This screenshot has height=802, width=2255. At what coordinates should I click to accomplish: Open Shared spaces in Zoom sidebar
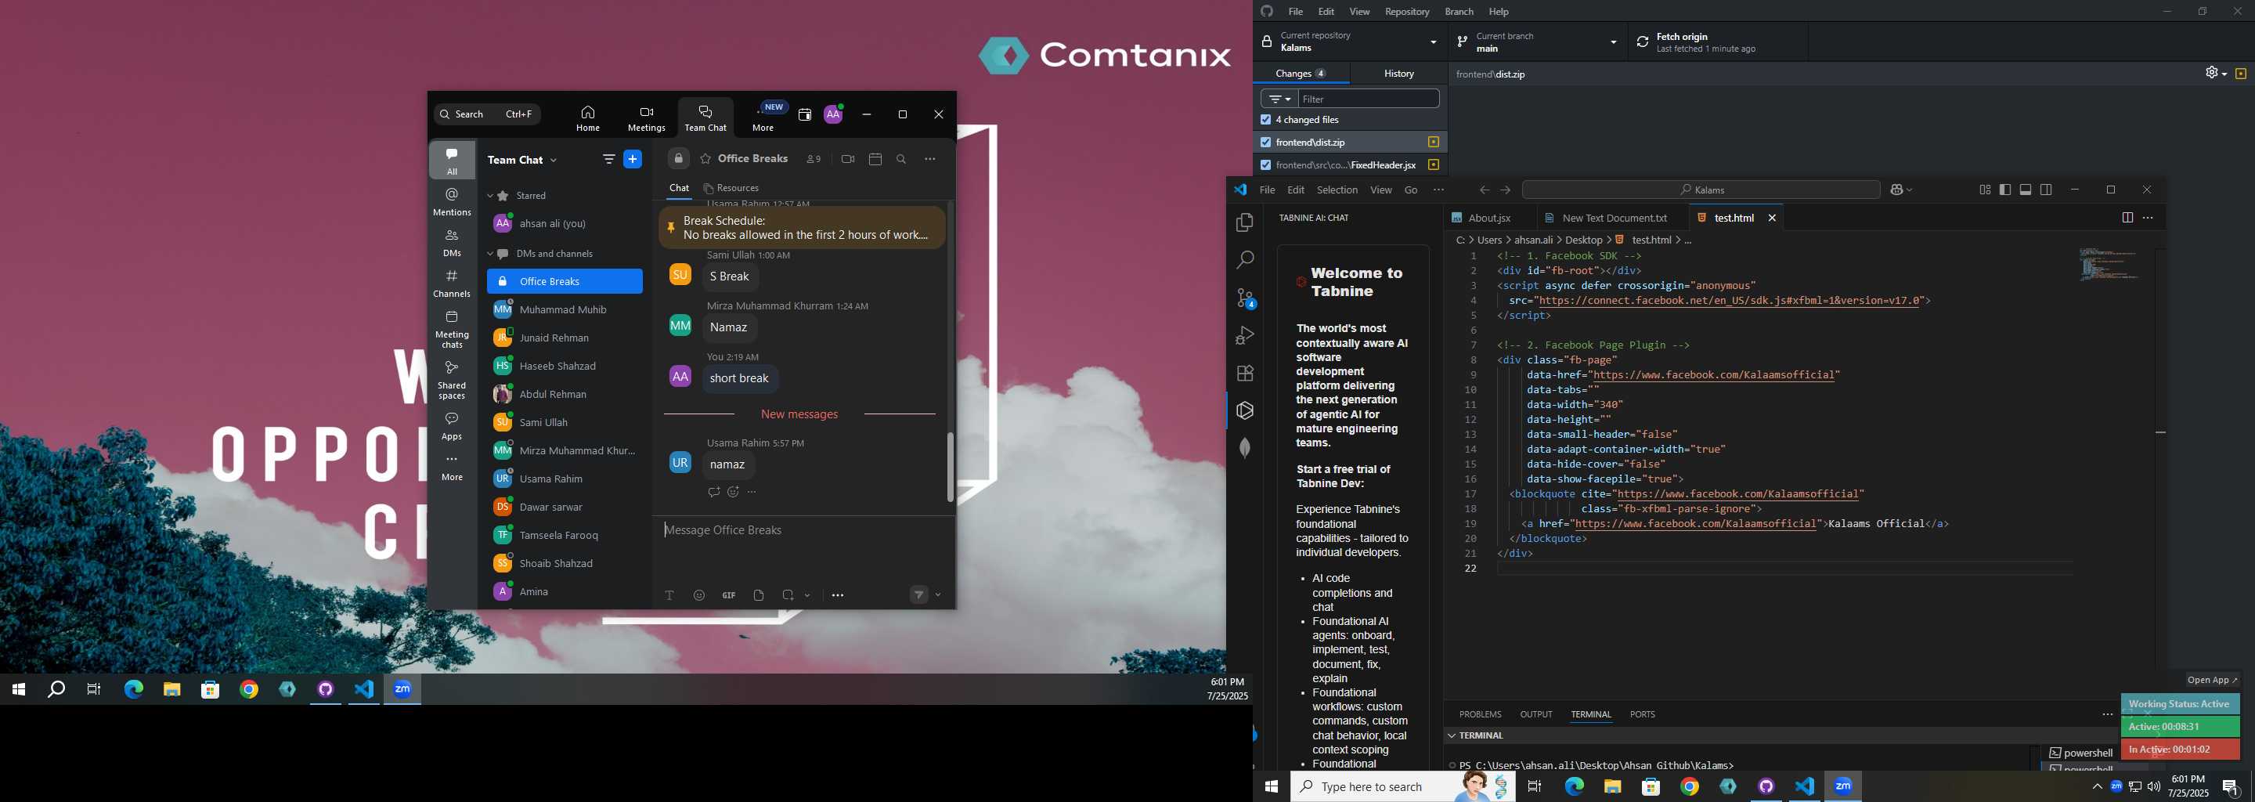(452, 380)
